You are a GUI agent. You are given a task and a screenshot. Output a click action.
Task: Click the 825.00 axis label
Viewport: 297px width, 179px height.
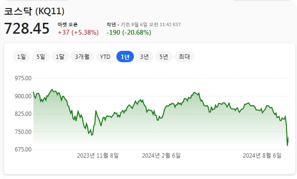click(x=23, y=114)
